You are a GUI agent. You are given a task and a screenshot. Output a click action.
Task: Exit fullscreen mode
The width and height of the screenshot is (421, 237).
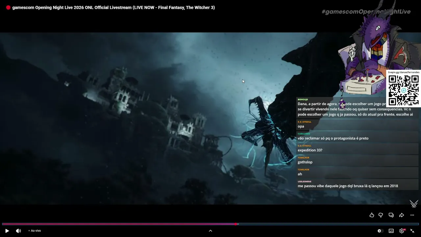(412, 231)
